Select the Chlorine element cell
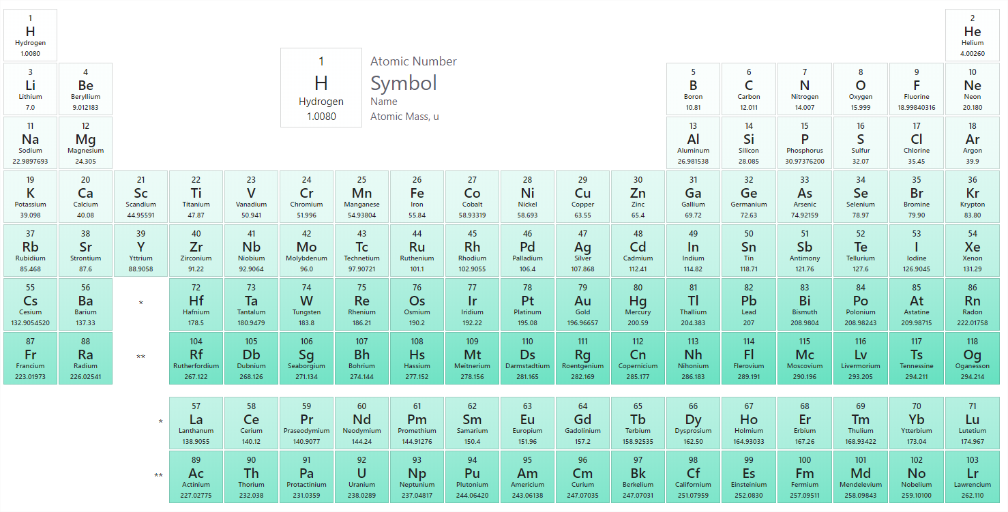This screenshot has height=512, width=1008. coord(916,142)
